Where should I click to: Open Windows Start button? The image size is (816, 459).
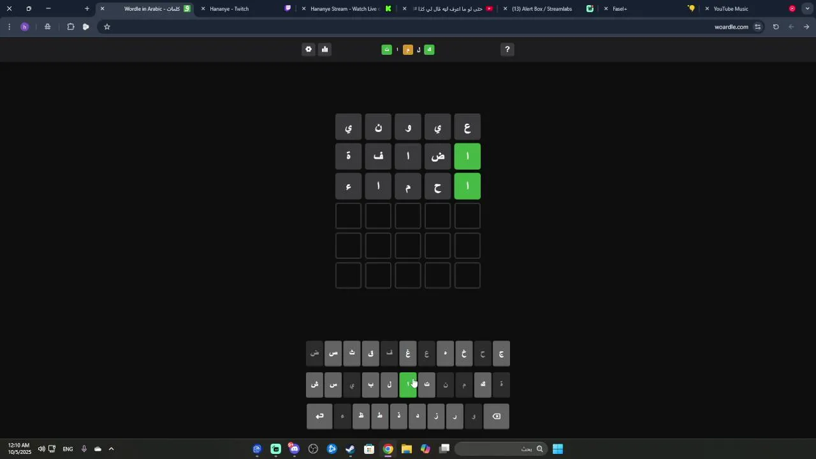[558, 449]
